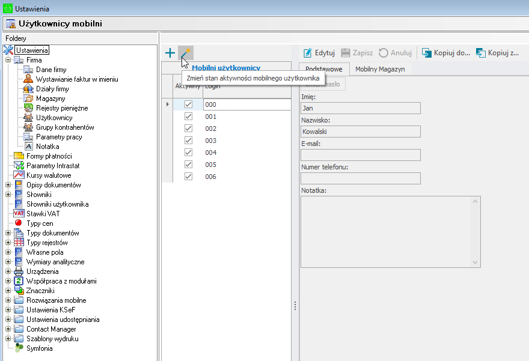The image size is (529, 361).
Task: Click the Magazyny box icon
Action: [28, 99]
